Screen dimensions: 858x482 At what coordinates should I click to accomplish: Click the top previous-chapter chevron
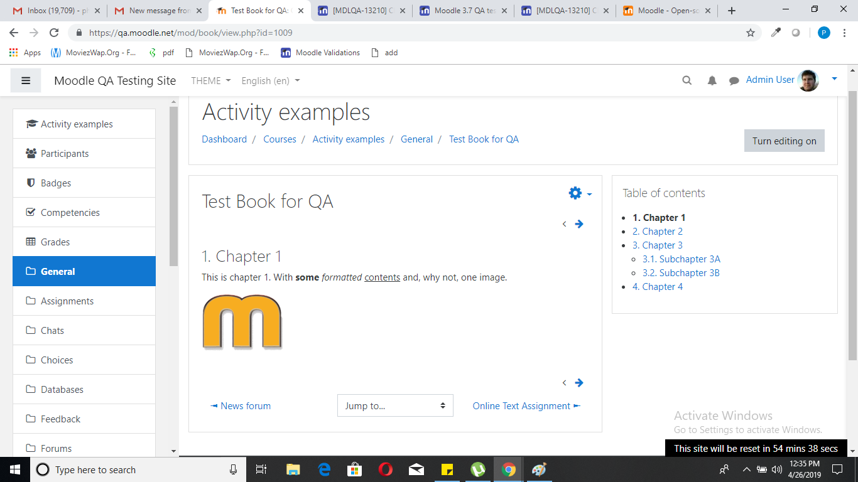click(x=564, y=224)
